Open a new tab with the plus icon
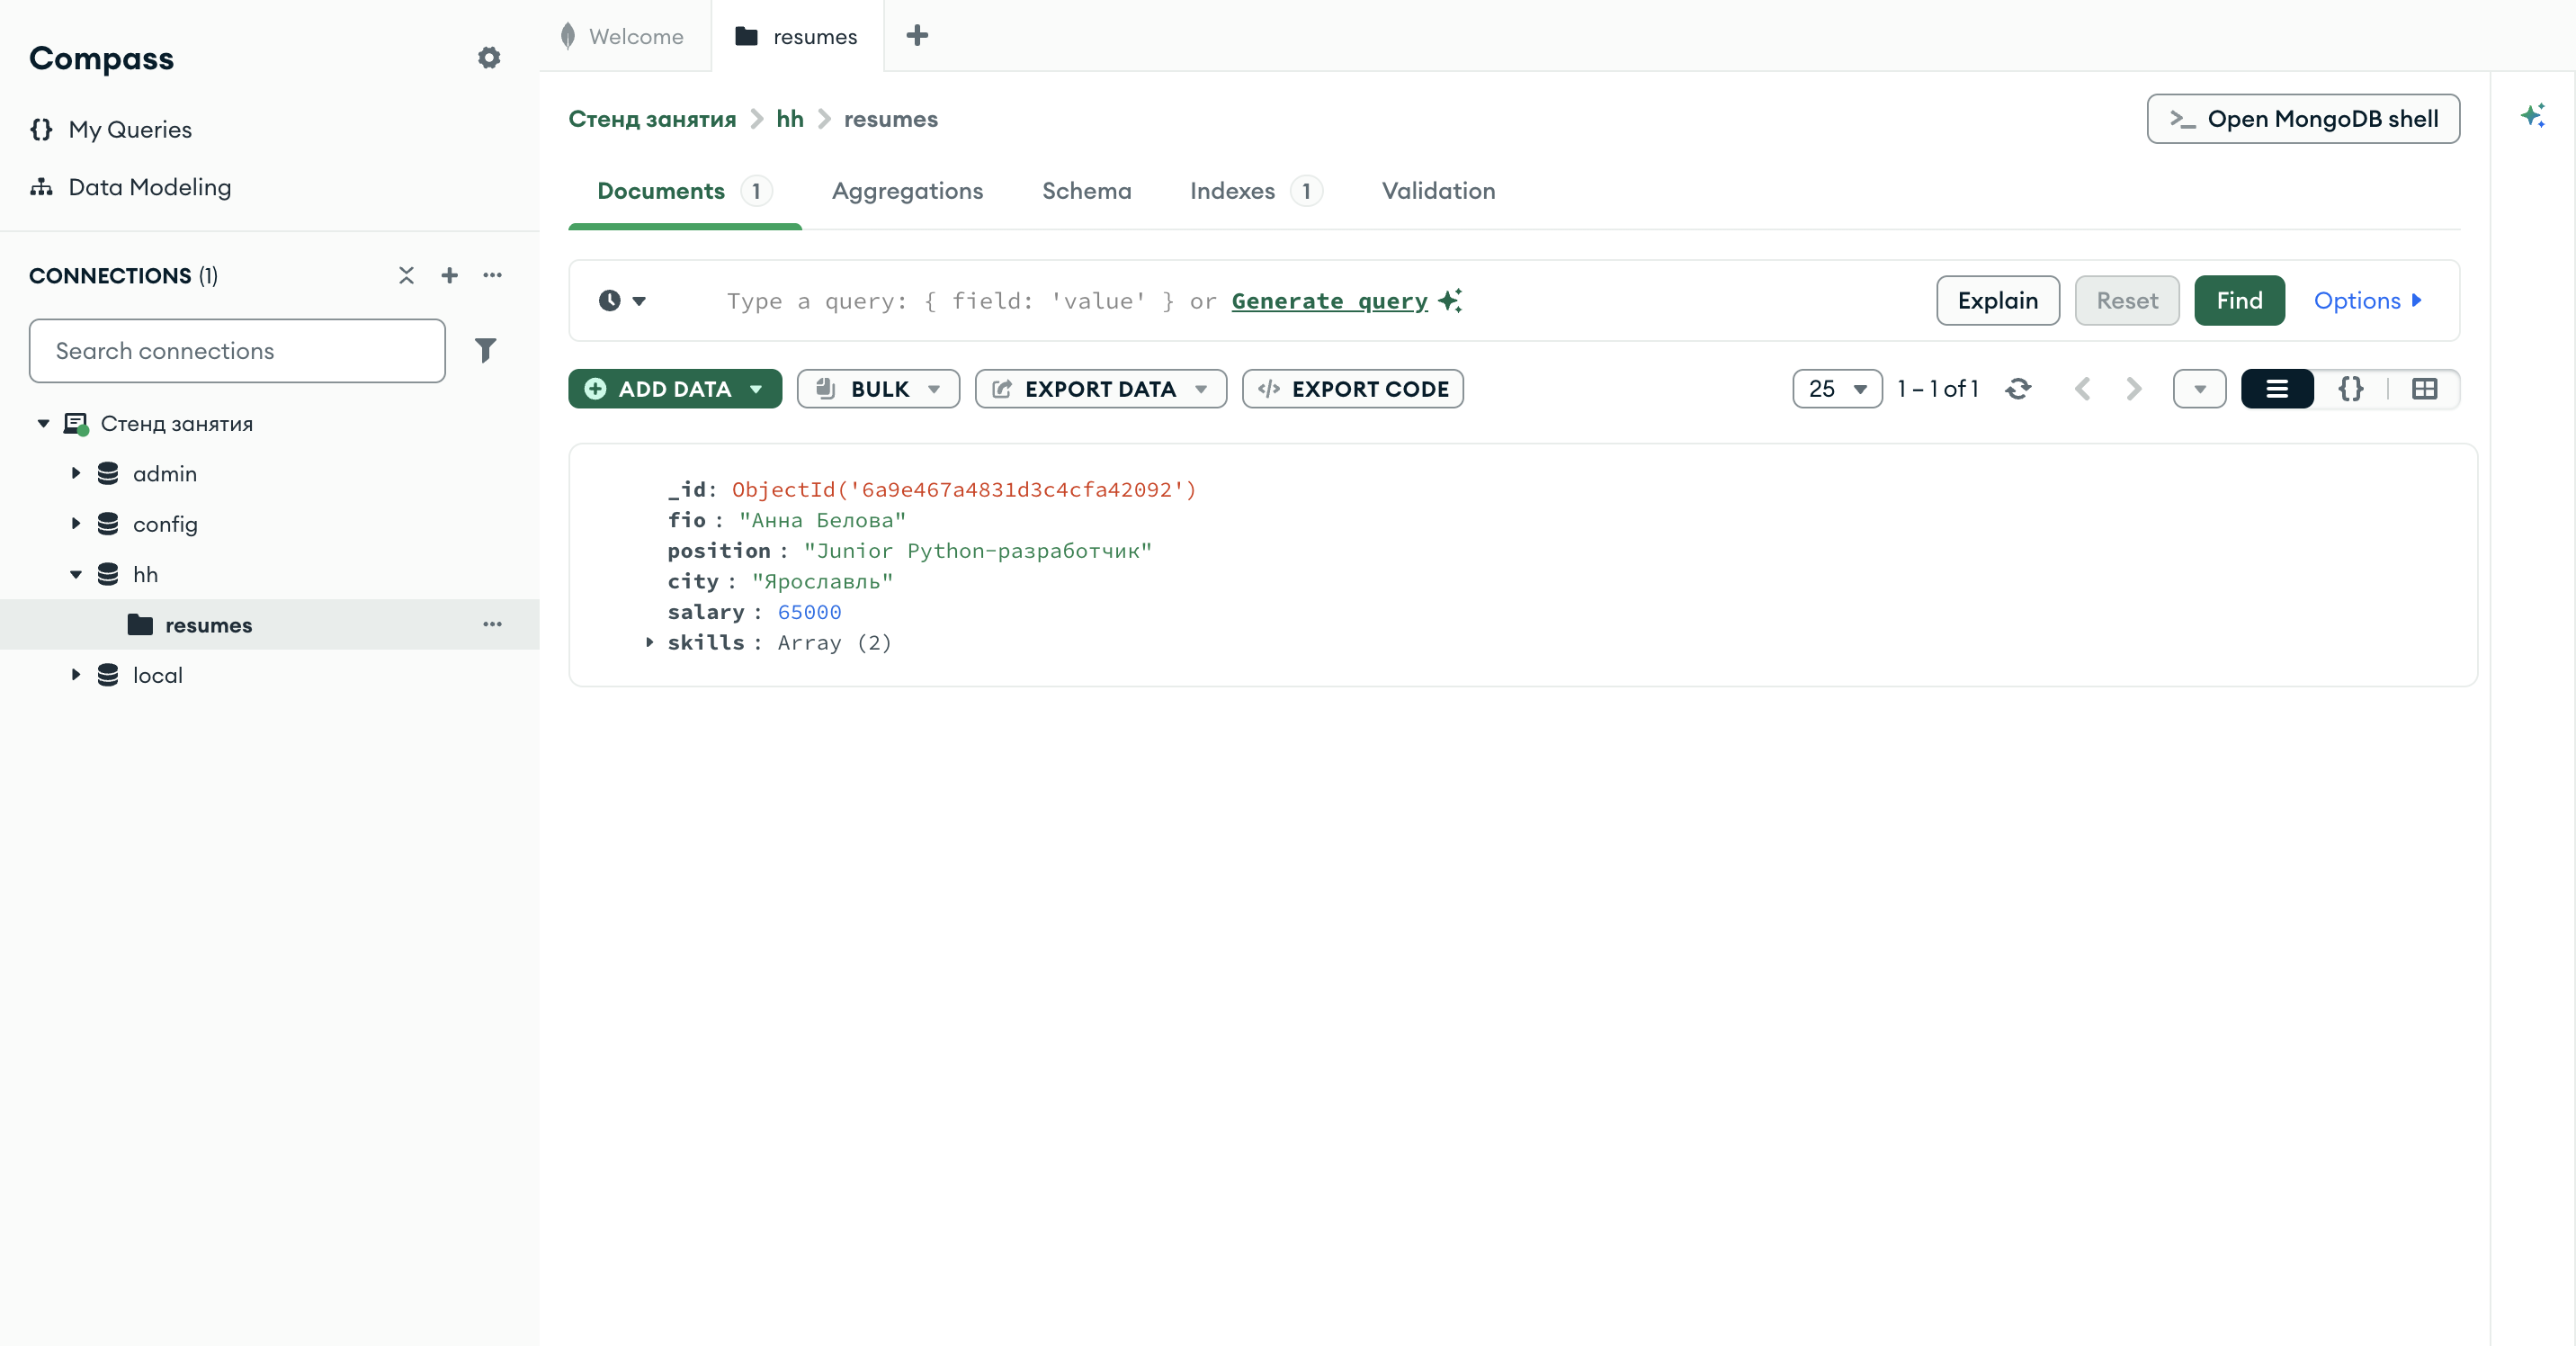Screen dimensions: 2576x1346 [917, 36]
